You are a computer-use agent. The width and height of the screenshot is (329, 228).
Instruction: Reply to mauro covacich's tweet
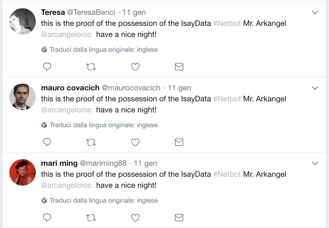(x=47, y=142)
